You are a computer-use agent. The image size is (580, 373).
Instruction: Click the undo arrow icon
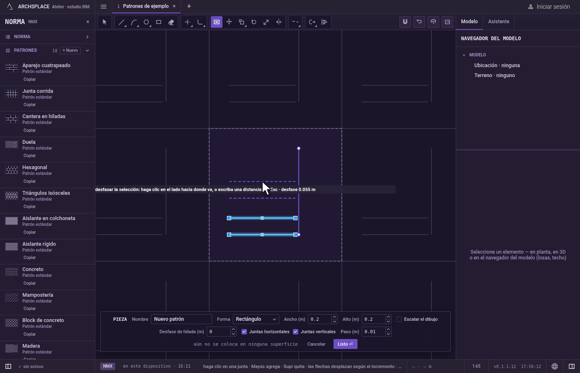[x=419, y=22]
